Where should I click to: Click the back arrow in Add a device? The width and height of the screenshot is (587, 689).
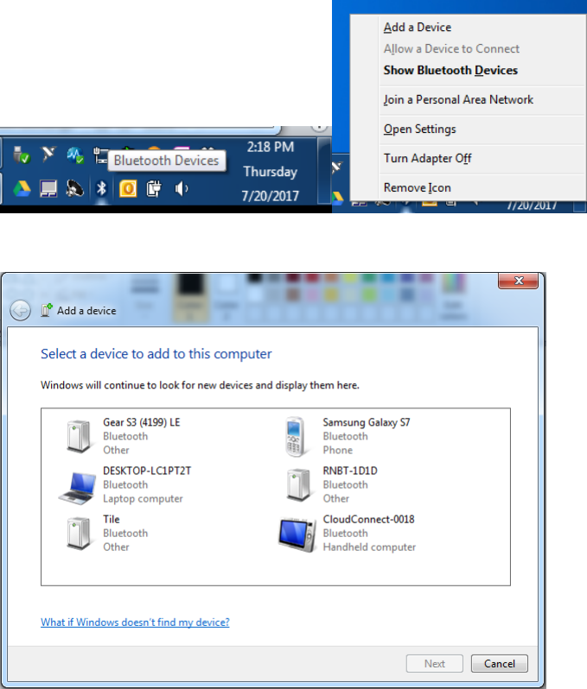coord(20,311)
